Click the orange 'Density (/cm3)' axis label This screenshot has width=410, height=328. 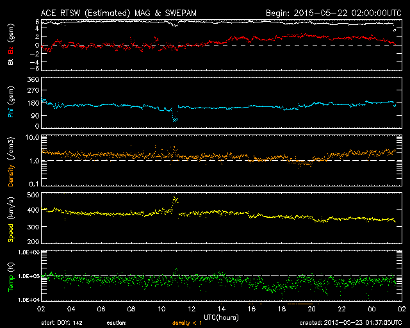click(11, 161)
